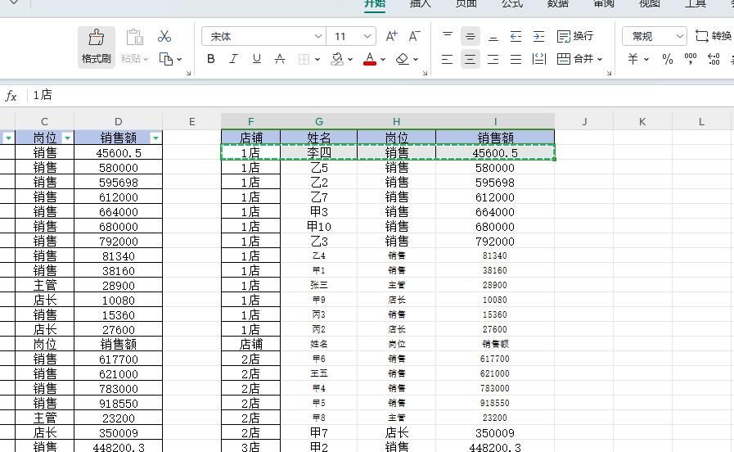Viewport: 734px width, 452px height.
Task: Align text left
Action: [448, 59]
